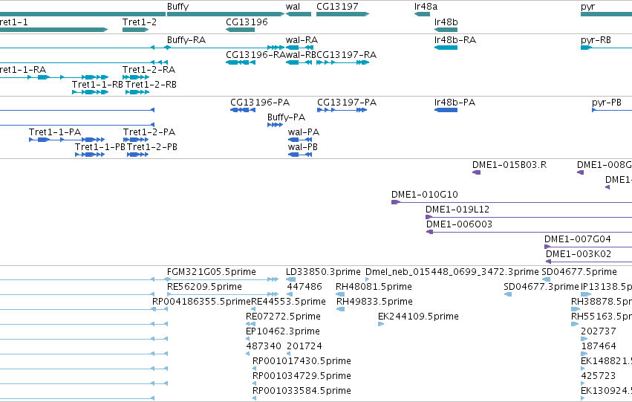
Task: Select the RP001034729.5prime EST
Action: (254, 384)
